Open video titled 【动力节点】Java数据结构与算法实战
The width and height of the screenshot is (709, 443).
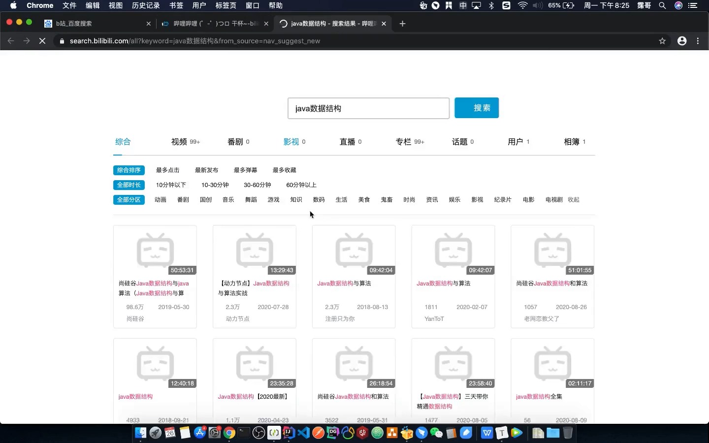[254, 288]
